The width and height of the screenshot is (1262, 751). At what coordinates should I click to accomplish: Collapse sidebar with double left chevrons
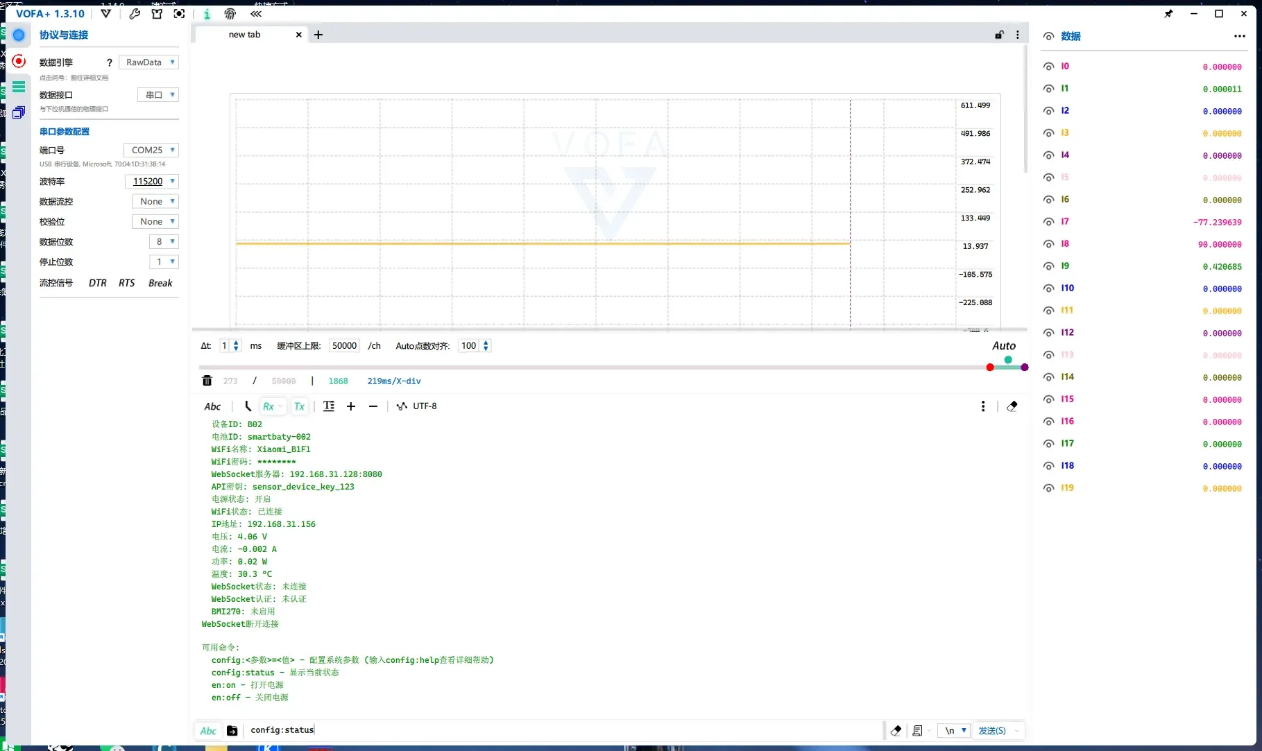coord(256,13)
